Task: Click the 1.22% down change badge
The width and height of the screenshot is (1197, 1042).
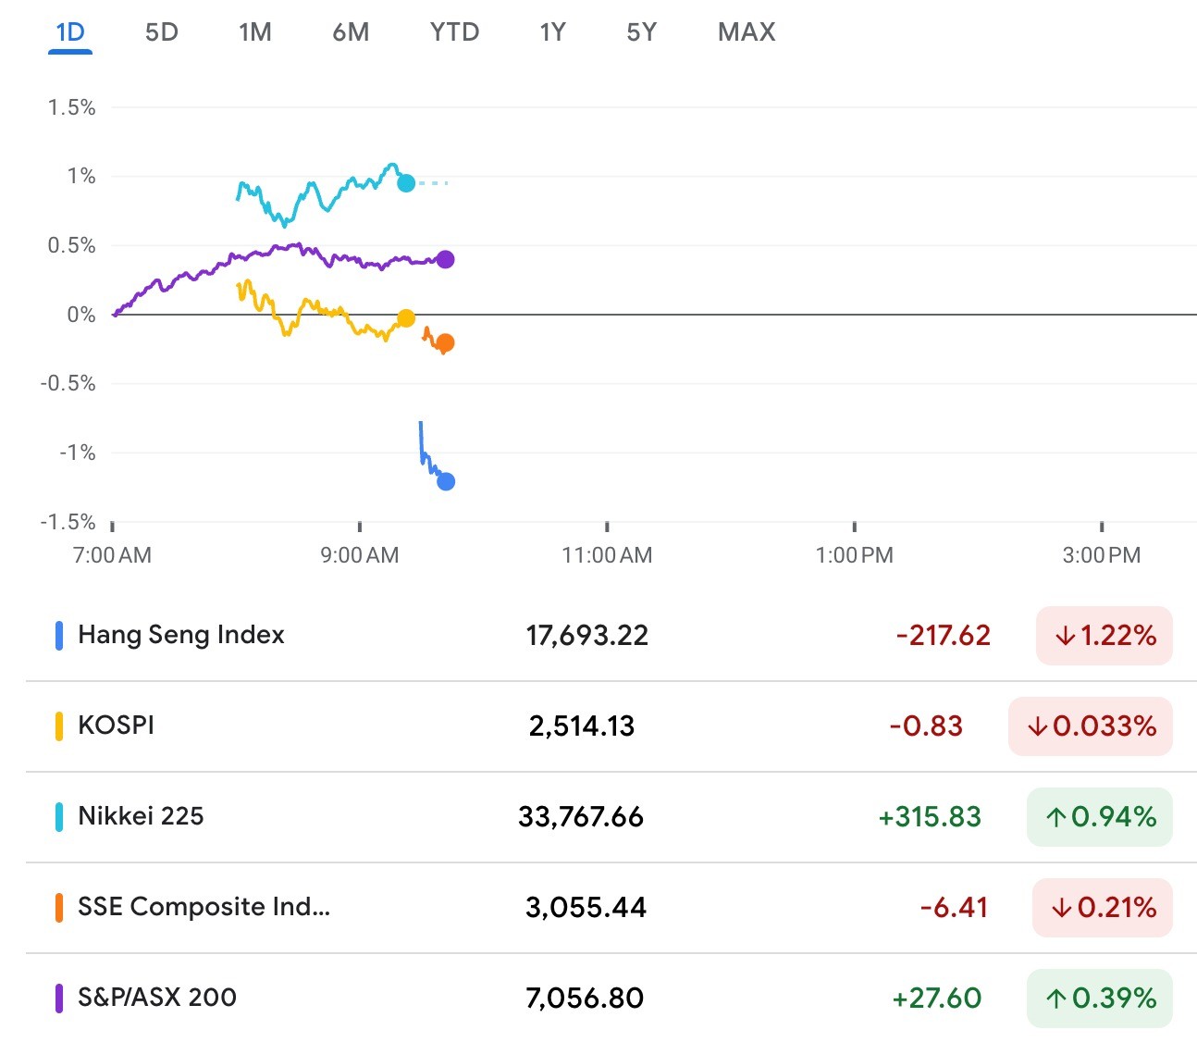Action: (1104, 636)
